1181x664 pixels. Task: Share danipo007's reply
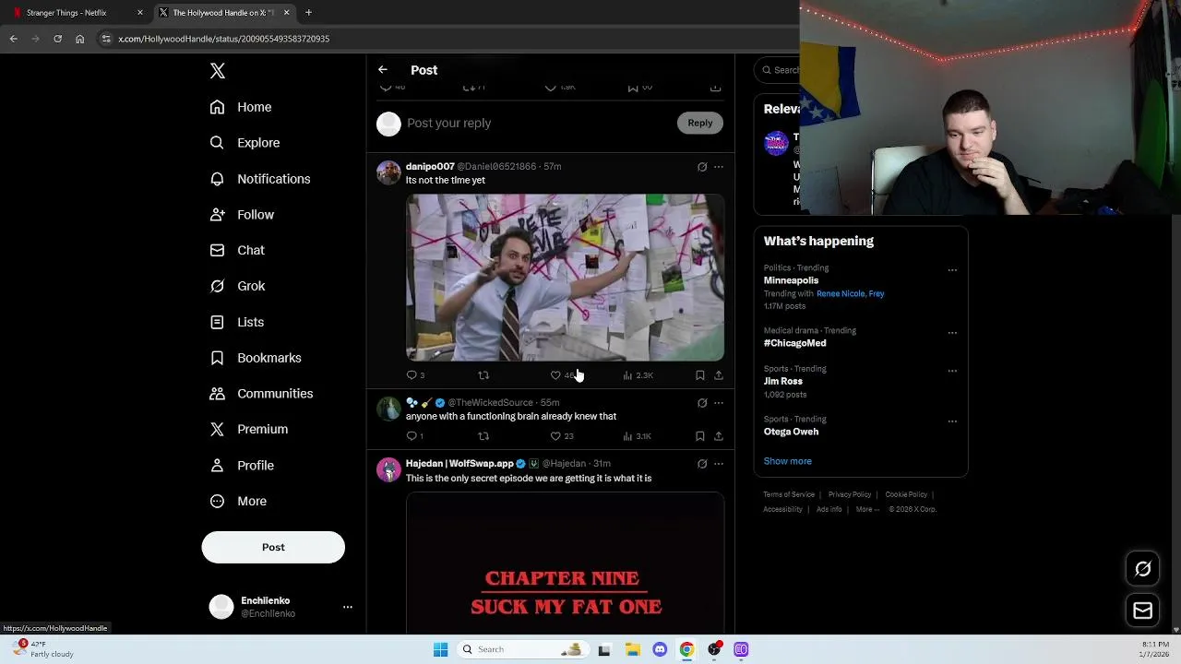pos(719,375)
